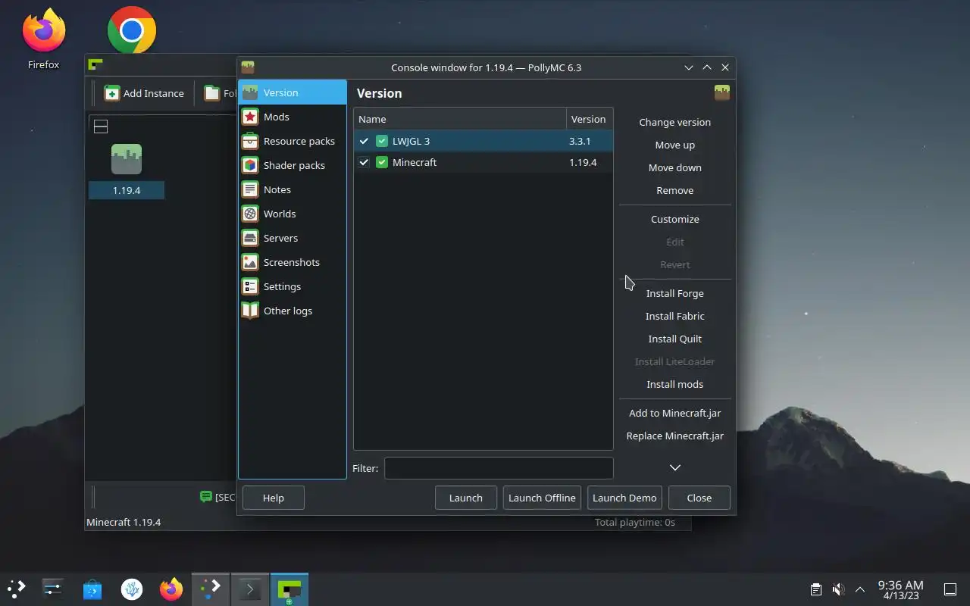Focus the Filter text field

[499, 468]
